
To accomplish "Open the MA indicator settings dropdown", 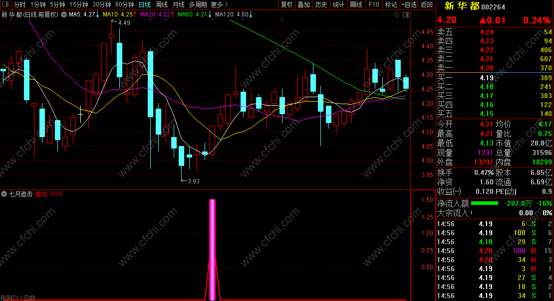I will [63, 14].
